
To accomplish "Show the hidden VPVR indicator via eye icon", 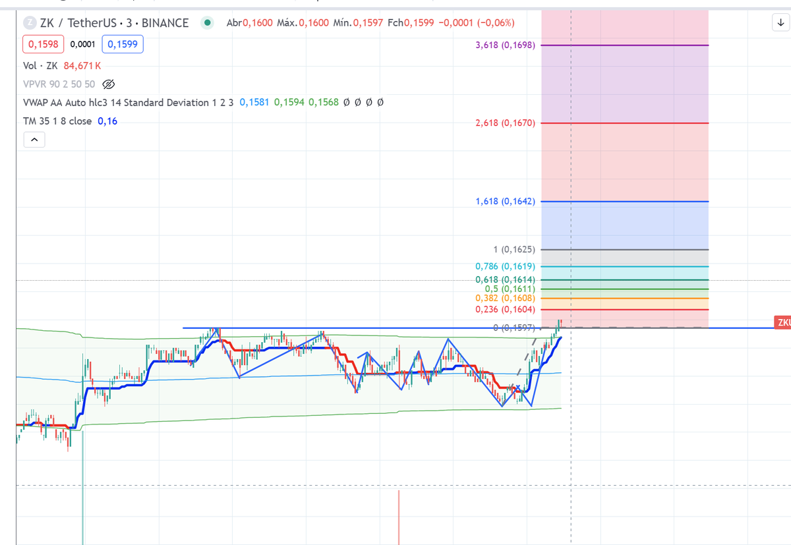I will click(x=109, y=84).
